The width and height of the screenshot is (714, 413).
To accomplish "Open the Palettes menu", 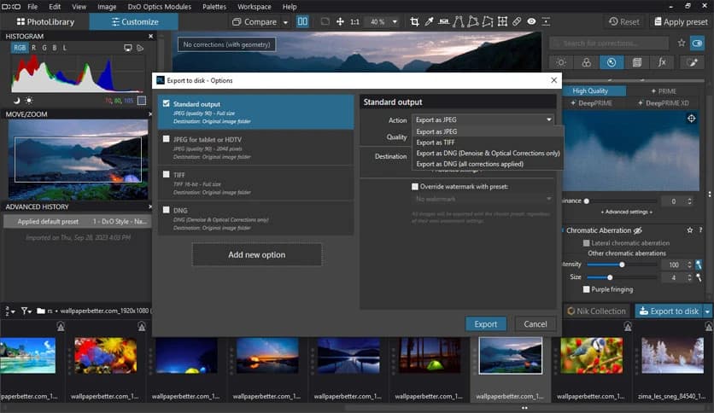I will click(x=214, y=7).
